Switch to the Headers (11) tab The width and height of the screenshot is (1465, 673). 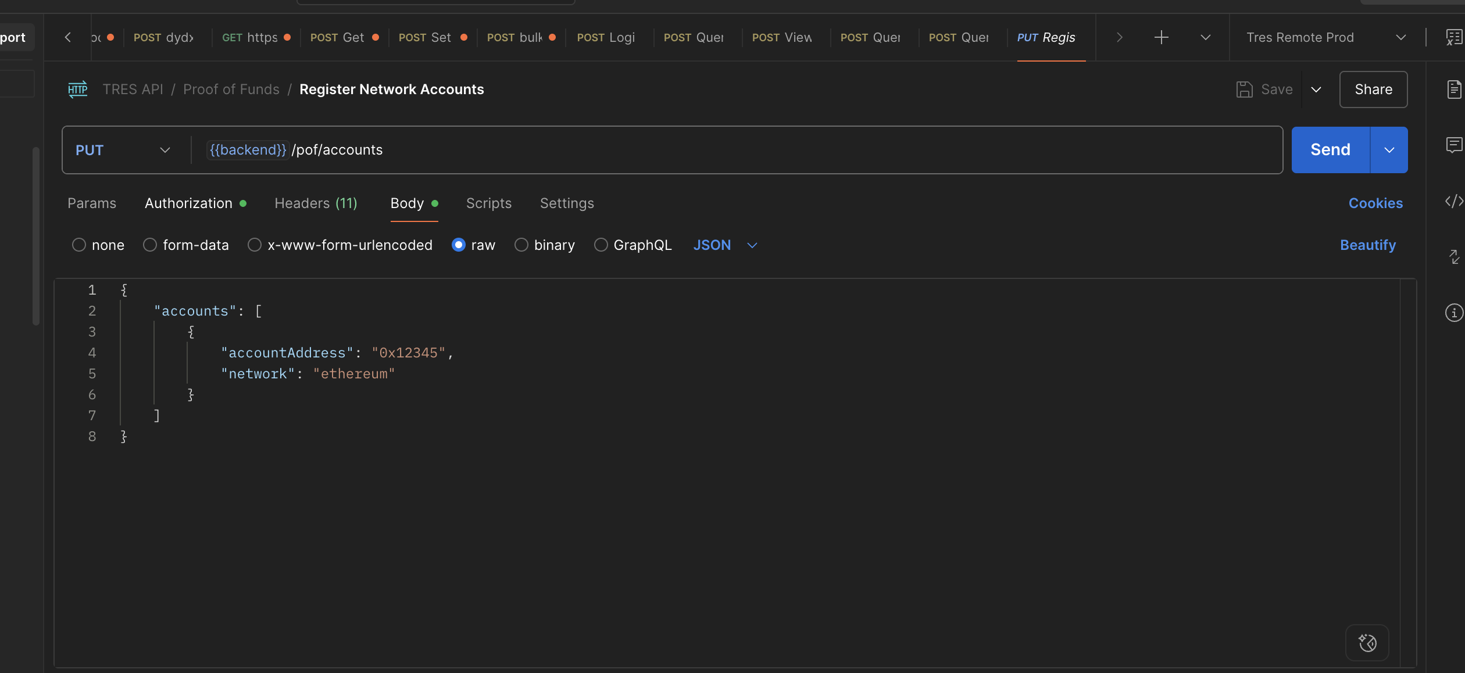(x=316, y=203)
